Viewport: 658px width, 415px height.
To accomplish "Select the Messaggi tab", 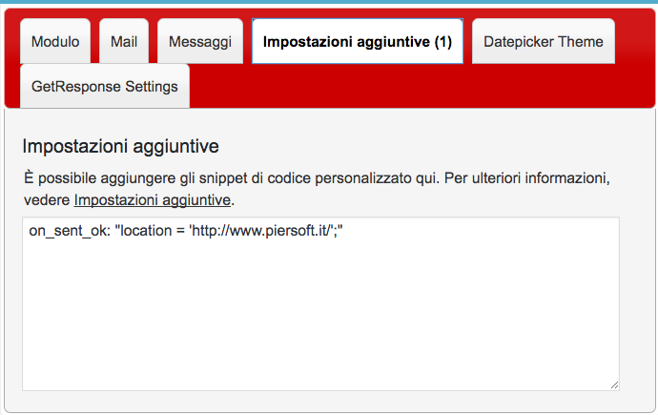I will (x=200, y=41).
